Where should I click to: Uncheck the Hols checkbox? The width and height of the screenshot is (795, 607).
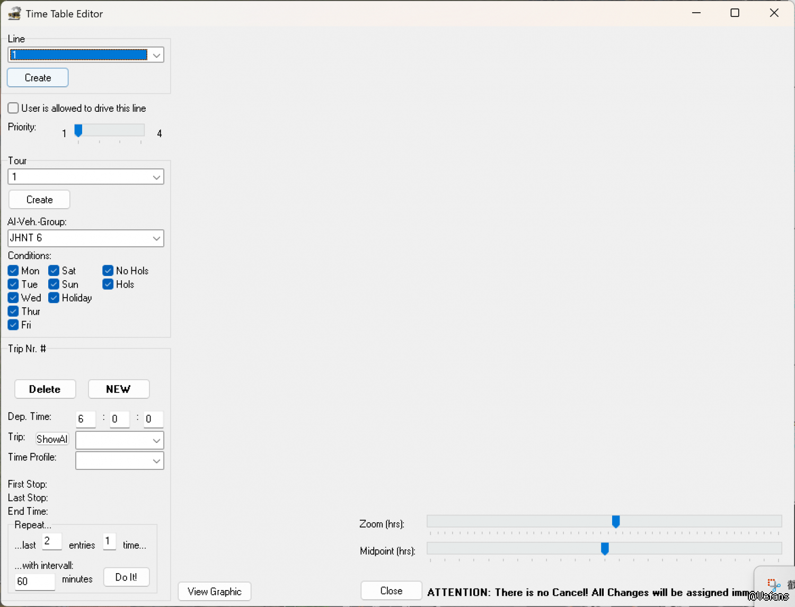coord(108,284)
